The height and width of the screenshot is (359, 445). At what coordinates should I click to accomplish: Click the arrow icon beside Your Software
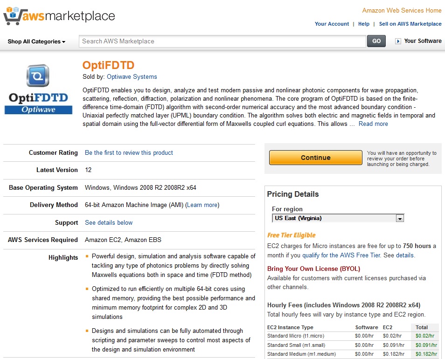click(x=398, y=41)
